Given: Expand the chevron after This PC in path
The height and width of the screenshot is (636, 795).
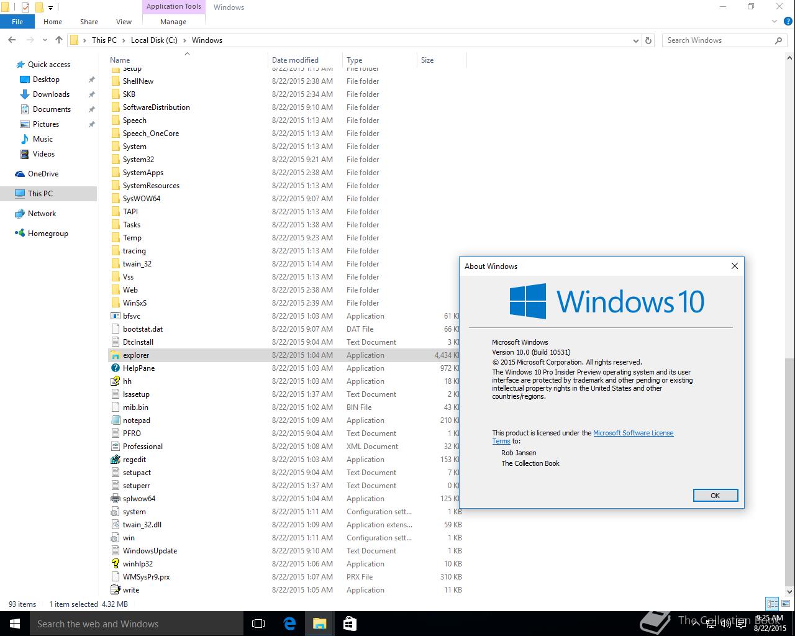Looking at the screenshot, I should click(x=123, y=40).
